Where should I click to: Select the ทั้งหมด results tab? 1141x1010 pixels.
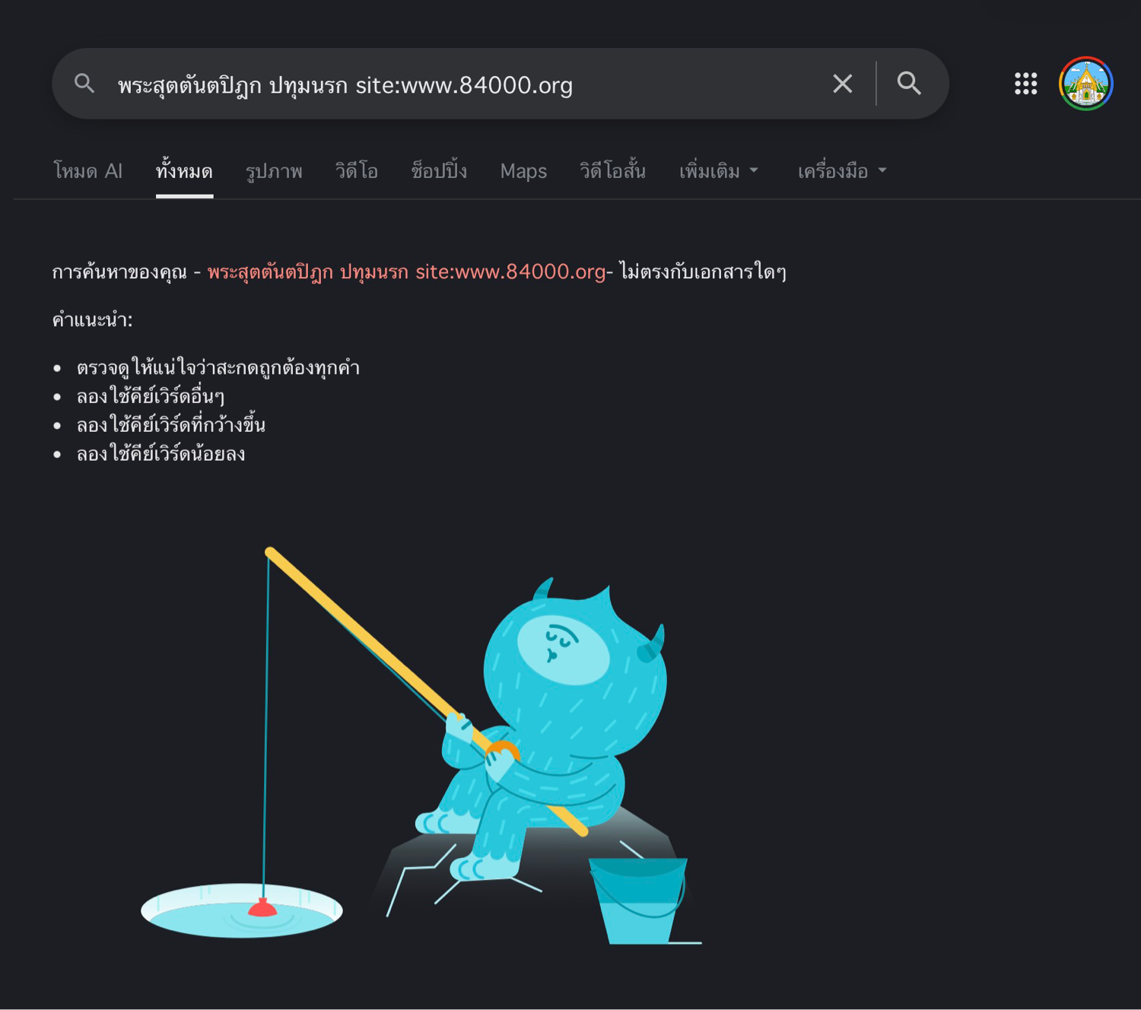(184, 171)
